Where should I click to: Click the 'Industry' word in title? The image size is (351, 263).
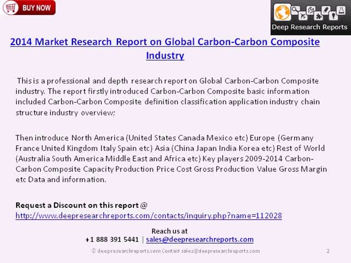click(165, 56)
